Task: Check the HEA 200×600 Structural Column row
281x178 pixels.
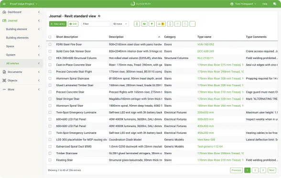Action: click(x=50, y=58)
